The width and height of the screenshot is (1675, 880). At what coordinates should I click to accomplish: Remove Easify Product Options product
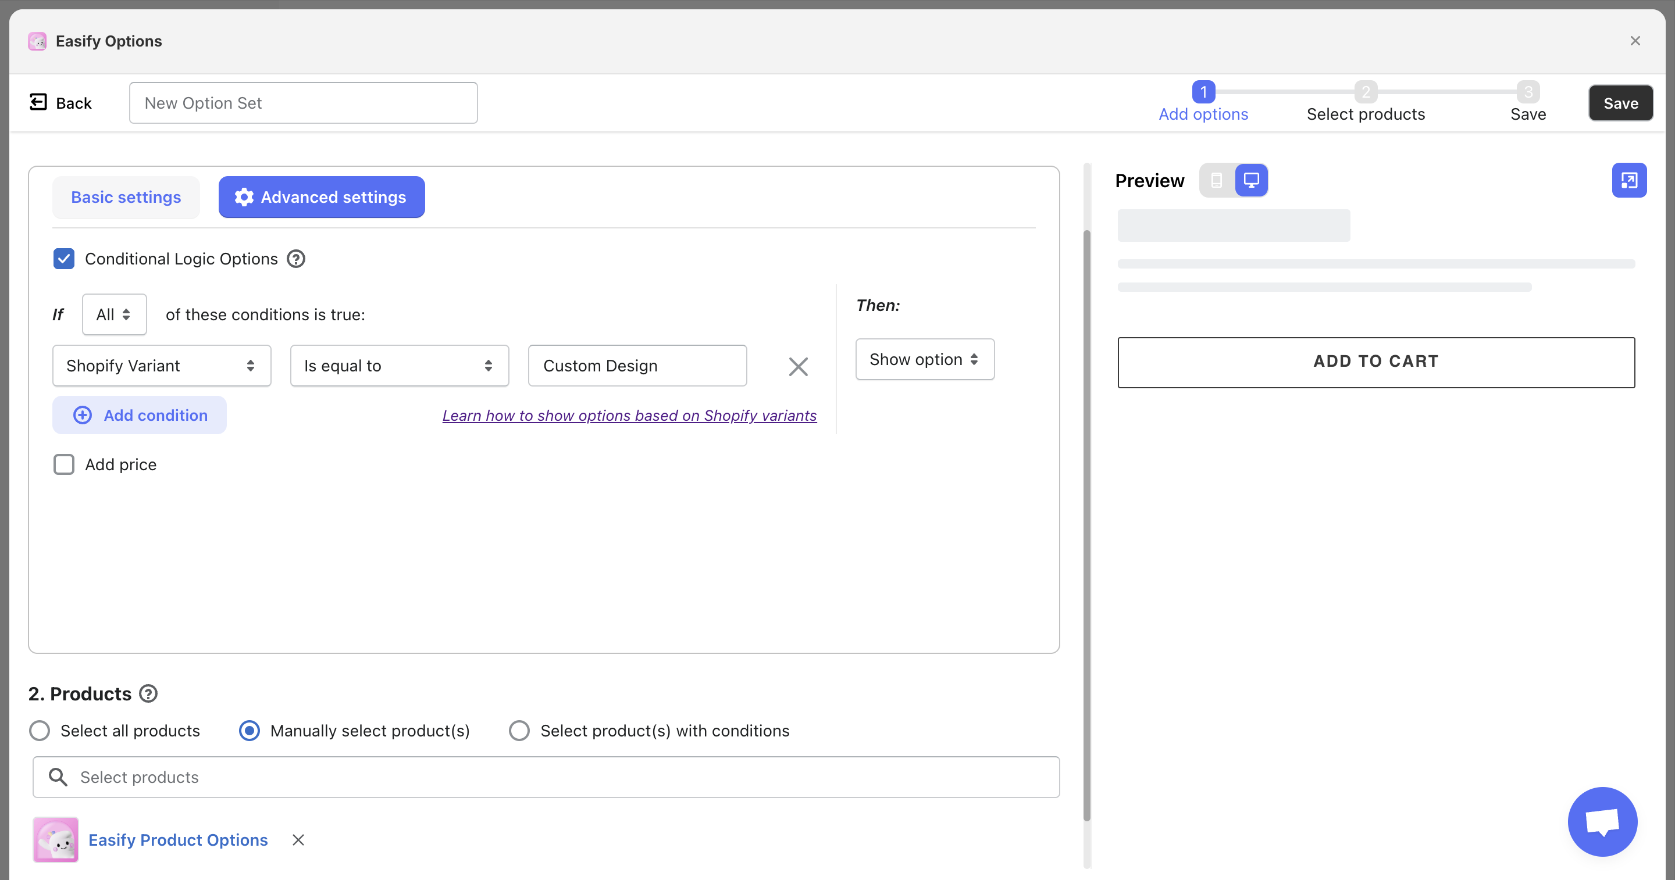298,840
